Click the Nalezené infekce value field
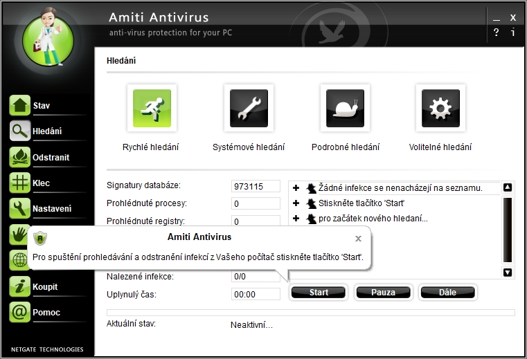The width and height of the screenshot is (527, 359). click(256, 277)
